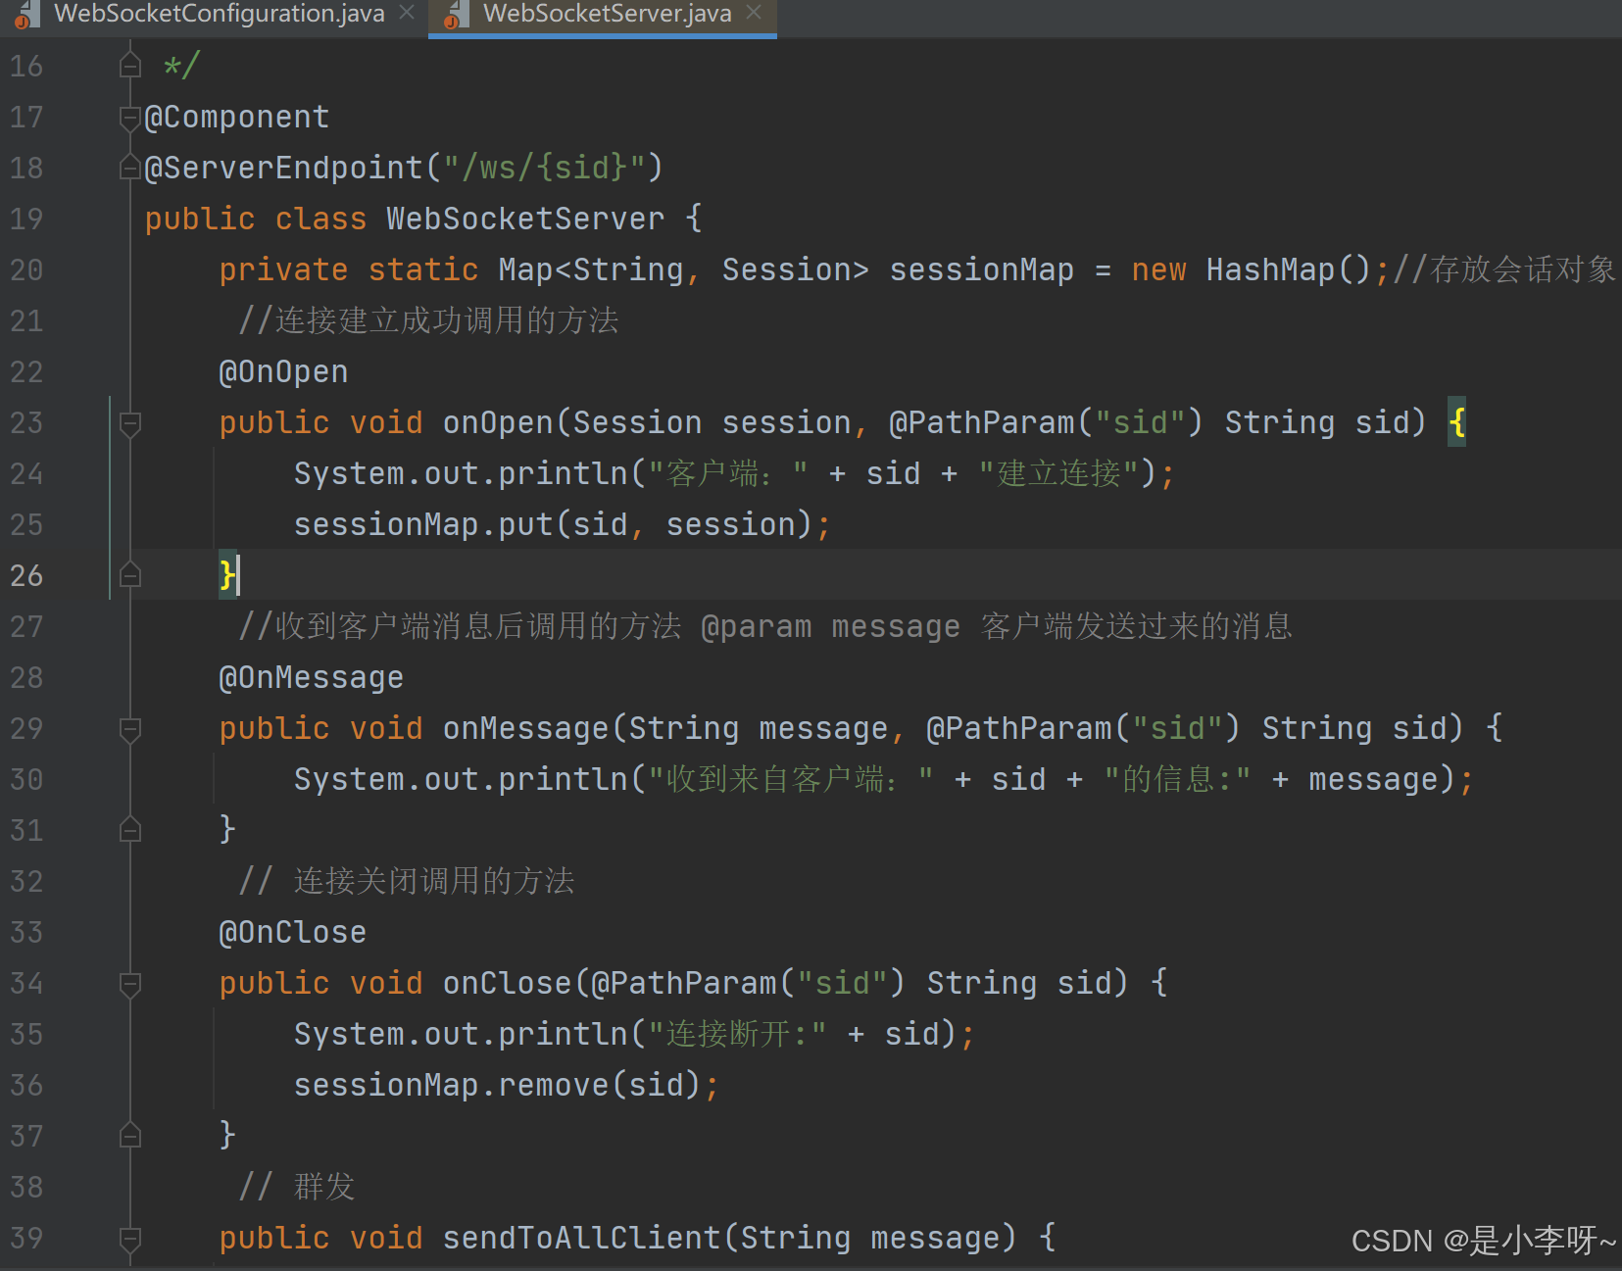The image size is (1622, 1271).
Task: Click the "建立连接" string on line 24
Action: [1058, 473]
